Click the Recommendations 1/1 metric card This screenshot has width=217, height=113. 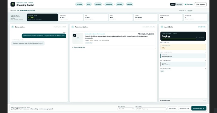(x=170, y=17)
